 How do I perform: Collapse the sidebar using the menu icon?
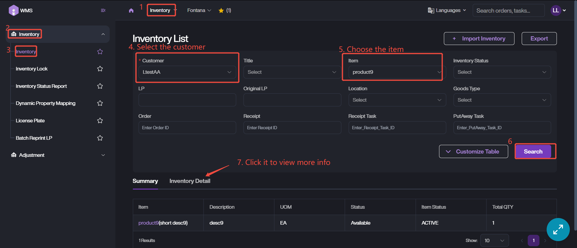(103, 10)
